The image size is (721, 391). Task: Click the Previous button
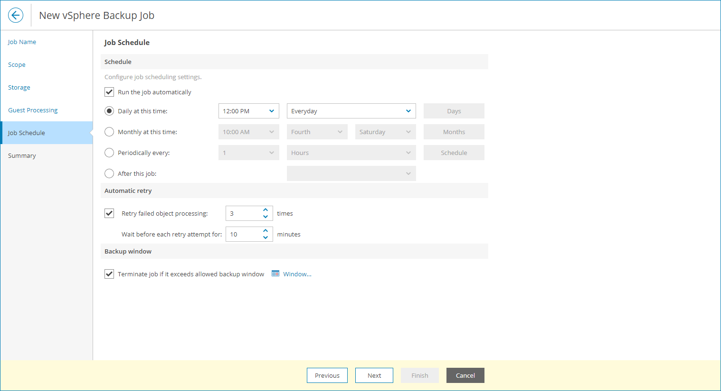(x=327, y=375)
